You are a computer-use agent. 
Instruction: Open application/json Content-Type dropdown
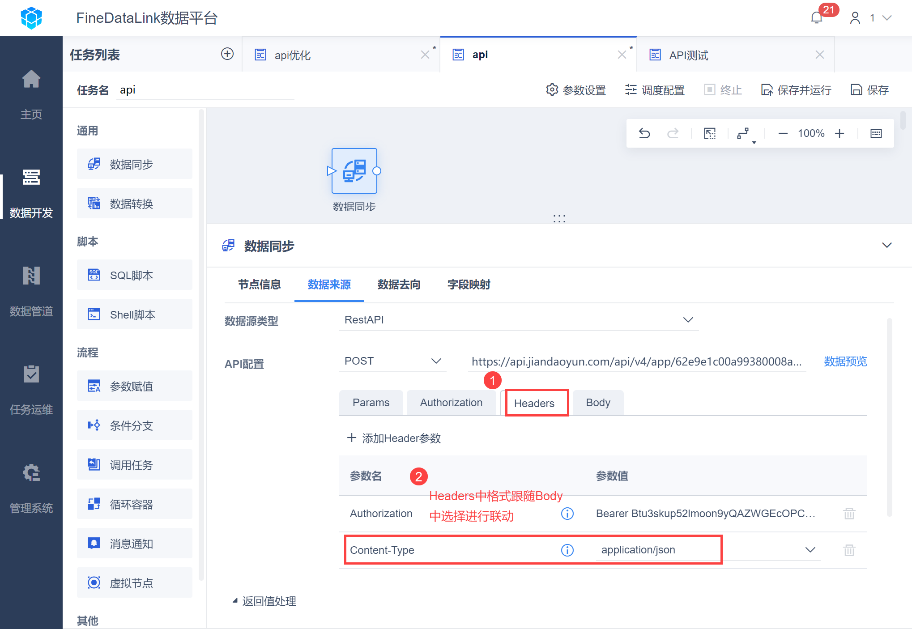pyautogui.click(x=810, y=550)
